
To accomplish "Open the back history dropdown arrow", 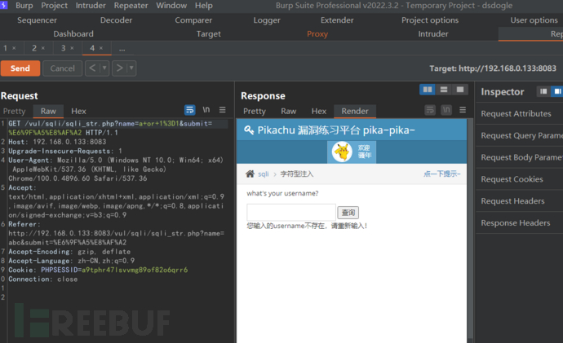I will click(104, 68).
